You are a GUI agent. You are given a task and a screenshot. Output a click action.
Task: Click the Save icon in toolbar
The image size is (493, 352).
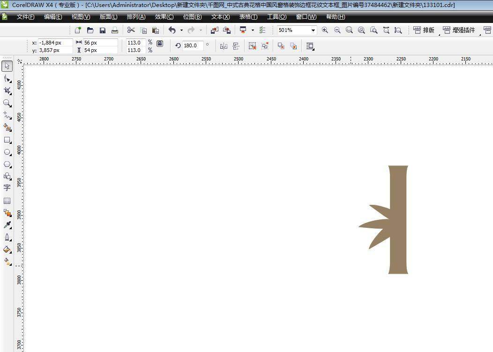click(103, 30)
